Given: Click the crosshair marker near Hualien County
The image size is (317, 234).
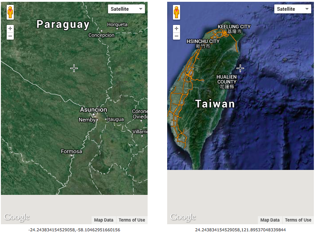Looking at the screenshot, I should point(240,68).
